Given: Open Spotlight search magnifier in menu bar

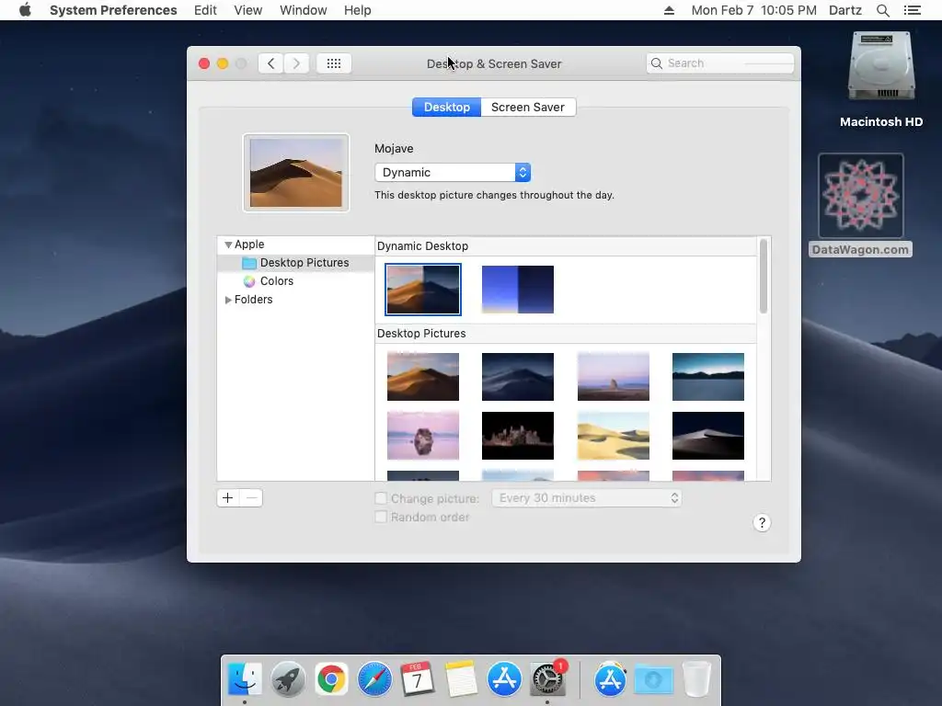Looking at the screenshot, I should point(882,10).
